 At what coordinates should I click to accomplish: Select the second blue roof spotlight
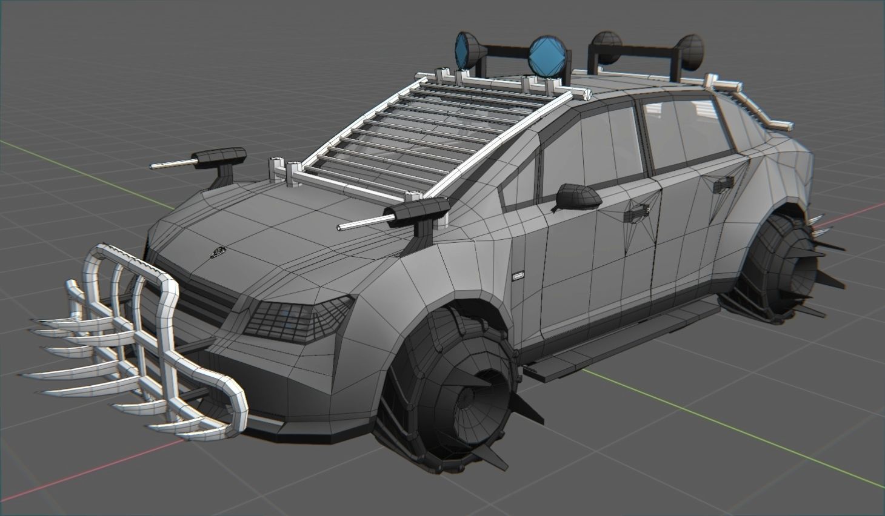coord(548,57)
